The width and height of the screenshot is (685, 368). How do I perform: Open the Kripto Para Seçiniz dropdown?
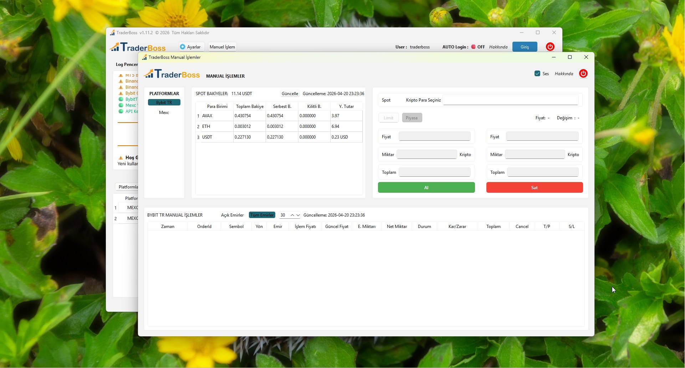[x=511, y=100]
